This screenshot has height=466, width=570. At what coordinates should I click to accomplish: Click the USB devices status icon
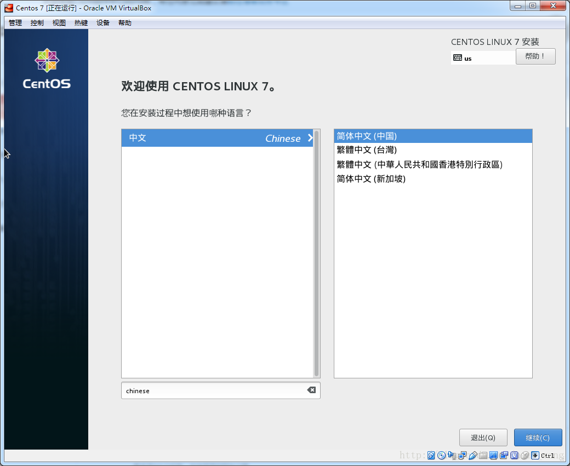tap(472, 456)
